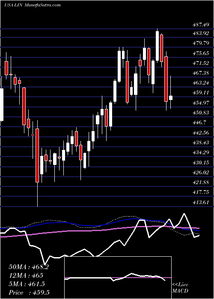The height and width of the screenshot is (299, 214).
Task: Click the 450.83 axis label
Action: pyautogui.click(x=201, y=112)
